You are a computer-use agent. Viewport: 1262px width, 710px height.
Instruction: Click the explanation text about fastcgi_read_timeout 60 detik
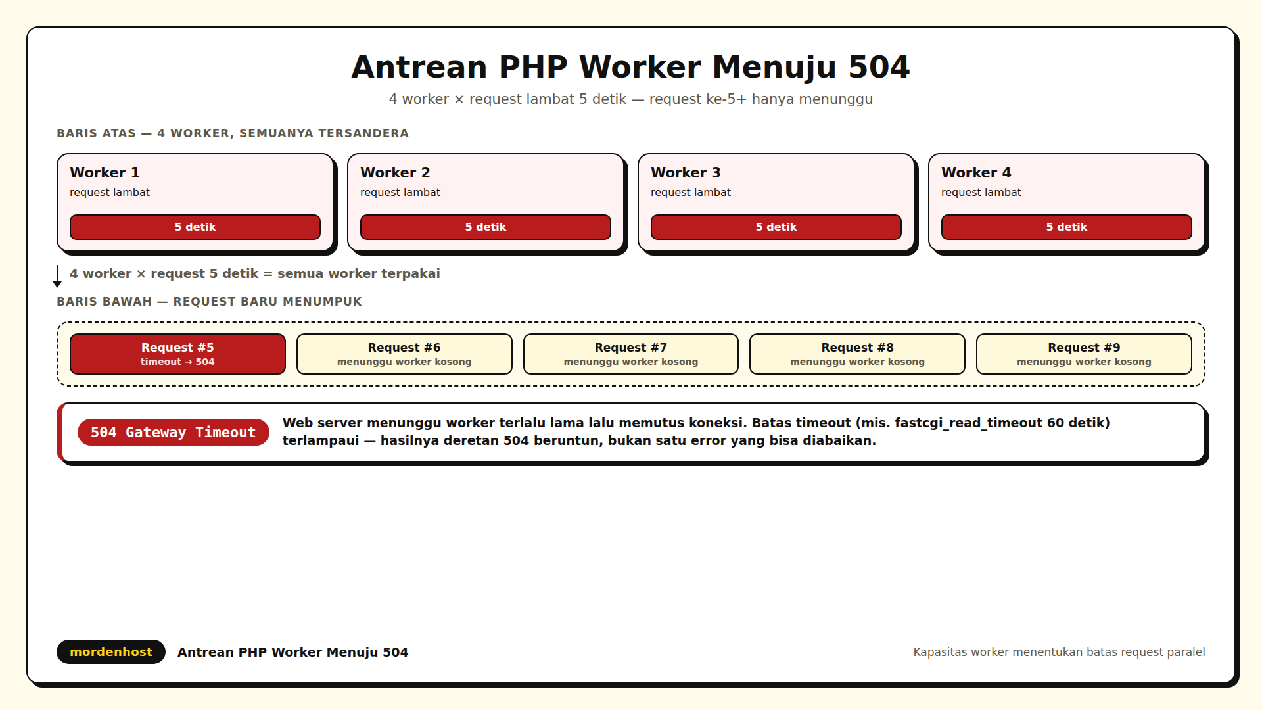point(696,432)
